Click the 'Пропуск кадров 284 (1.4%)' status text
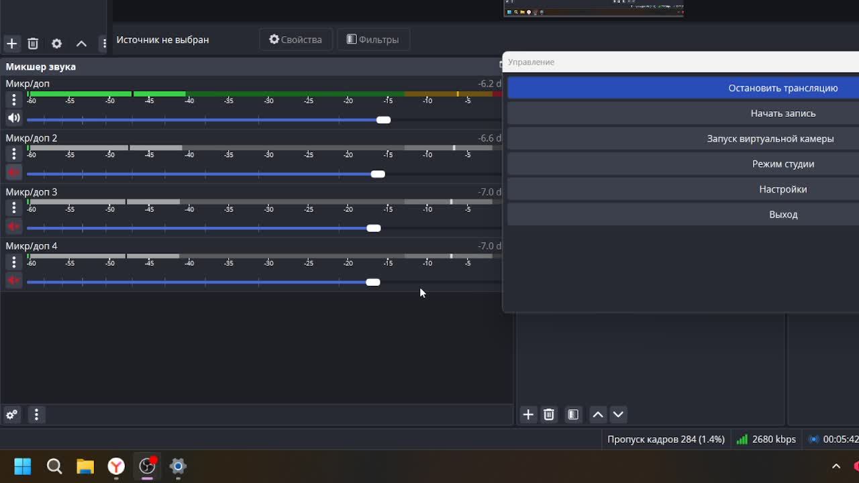 click(x=666, y=439)
